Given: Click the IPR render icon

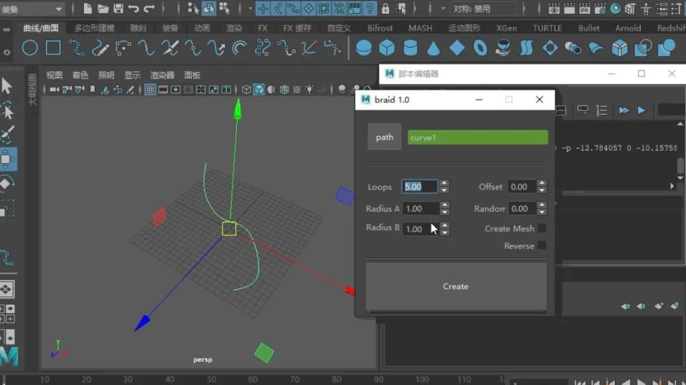Looking at the screenshot, I should pyautogui.click(x=584, y=8).
